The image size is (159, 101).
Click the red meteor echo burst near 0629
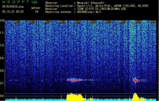pyautogui.click(x=135, y=80)
